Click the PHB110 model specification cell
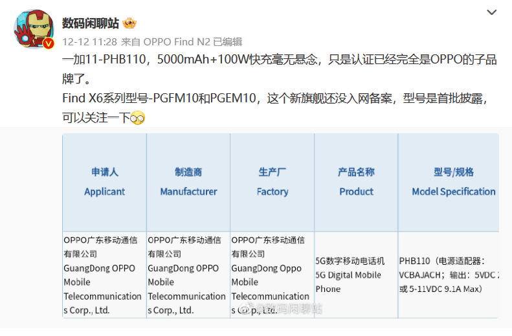 click(x=449, y=275)
